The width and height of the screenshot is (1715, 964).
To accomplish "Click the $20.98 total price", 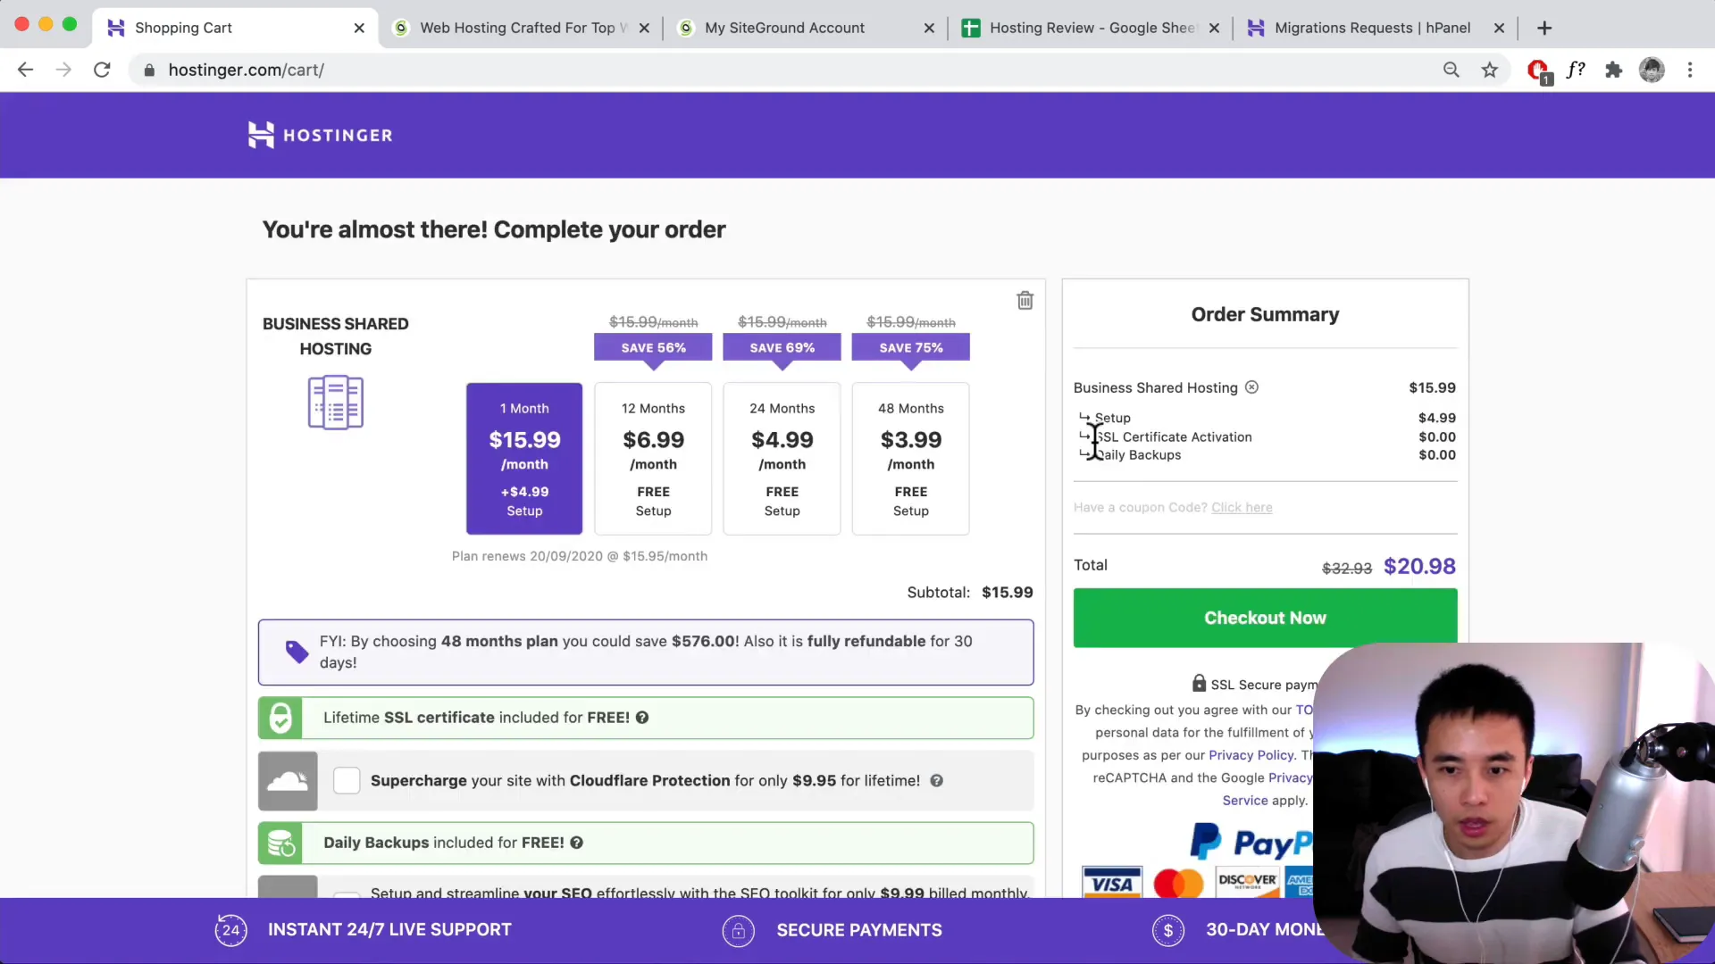I will click(x=1419, y=566).
